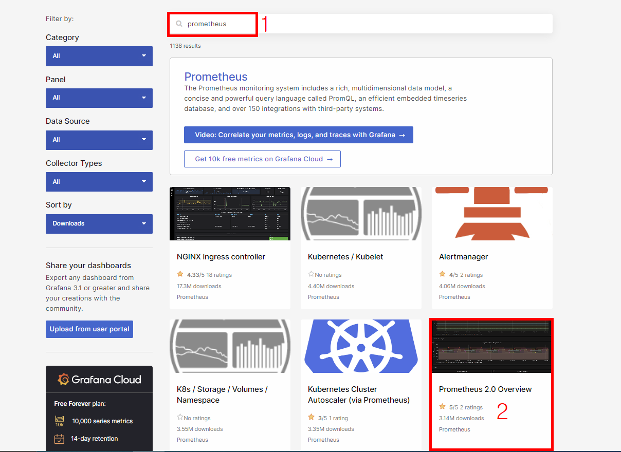This screenshot has height=452, width=621.
Task: Open the Kubernetes Cluster Autoscaler helm thumbnail
Action: coord(361,346)
